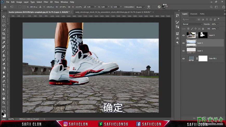The width and height of the screenshot is (226, 127).
Task: Switch to the Channels tab
Action: click(x=194, y=14)
